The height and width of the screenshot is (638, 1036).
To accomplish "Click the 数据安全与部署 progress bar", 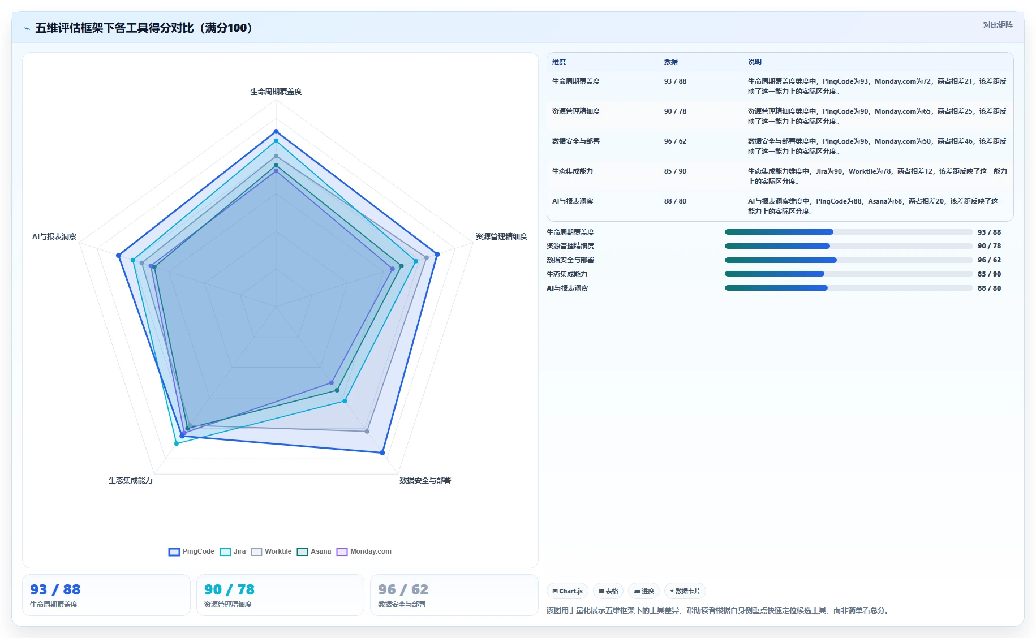I will coord(849,260).
